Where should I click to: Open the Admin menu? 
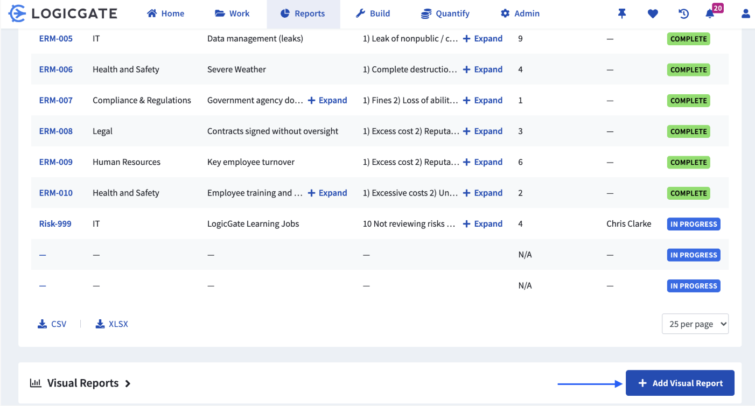point(520,14)
